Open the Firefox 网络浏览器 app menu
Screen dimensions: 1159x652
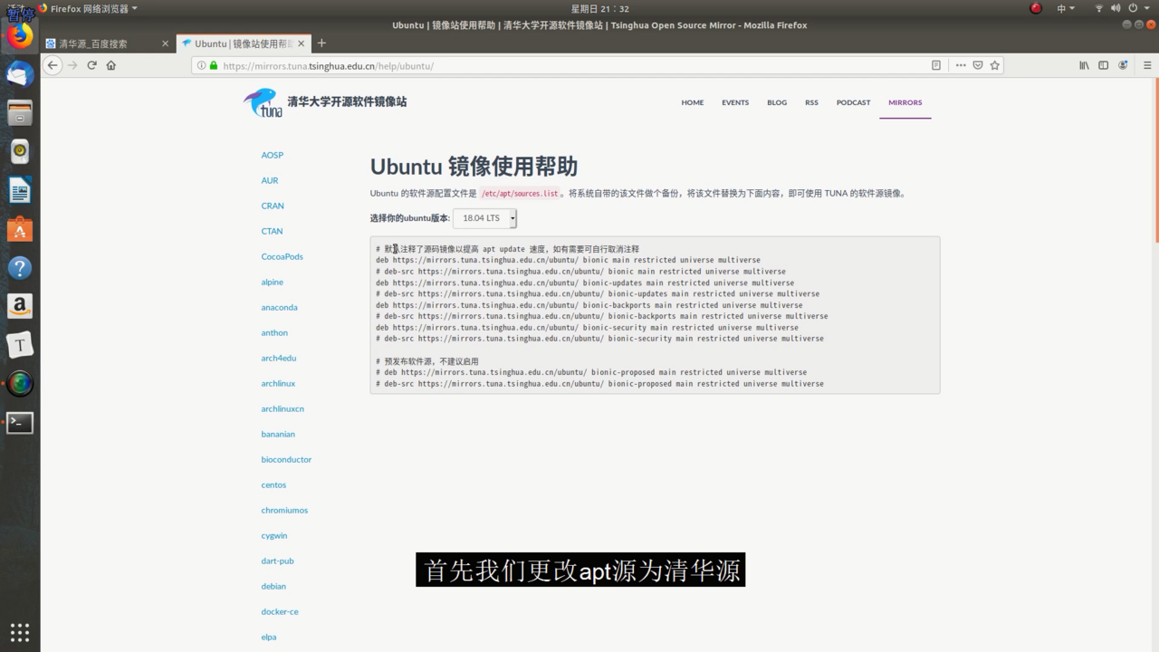pyautogui.click(x=89, y=8)
